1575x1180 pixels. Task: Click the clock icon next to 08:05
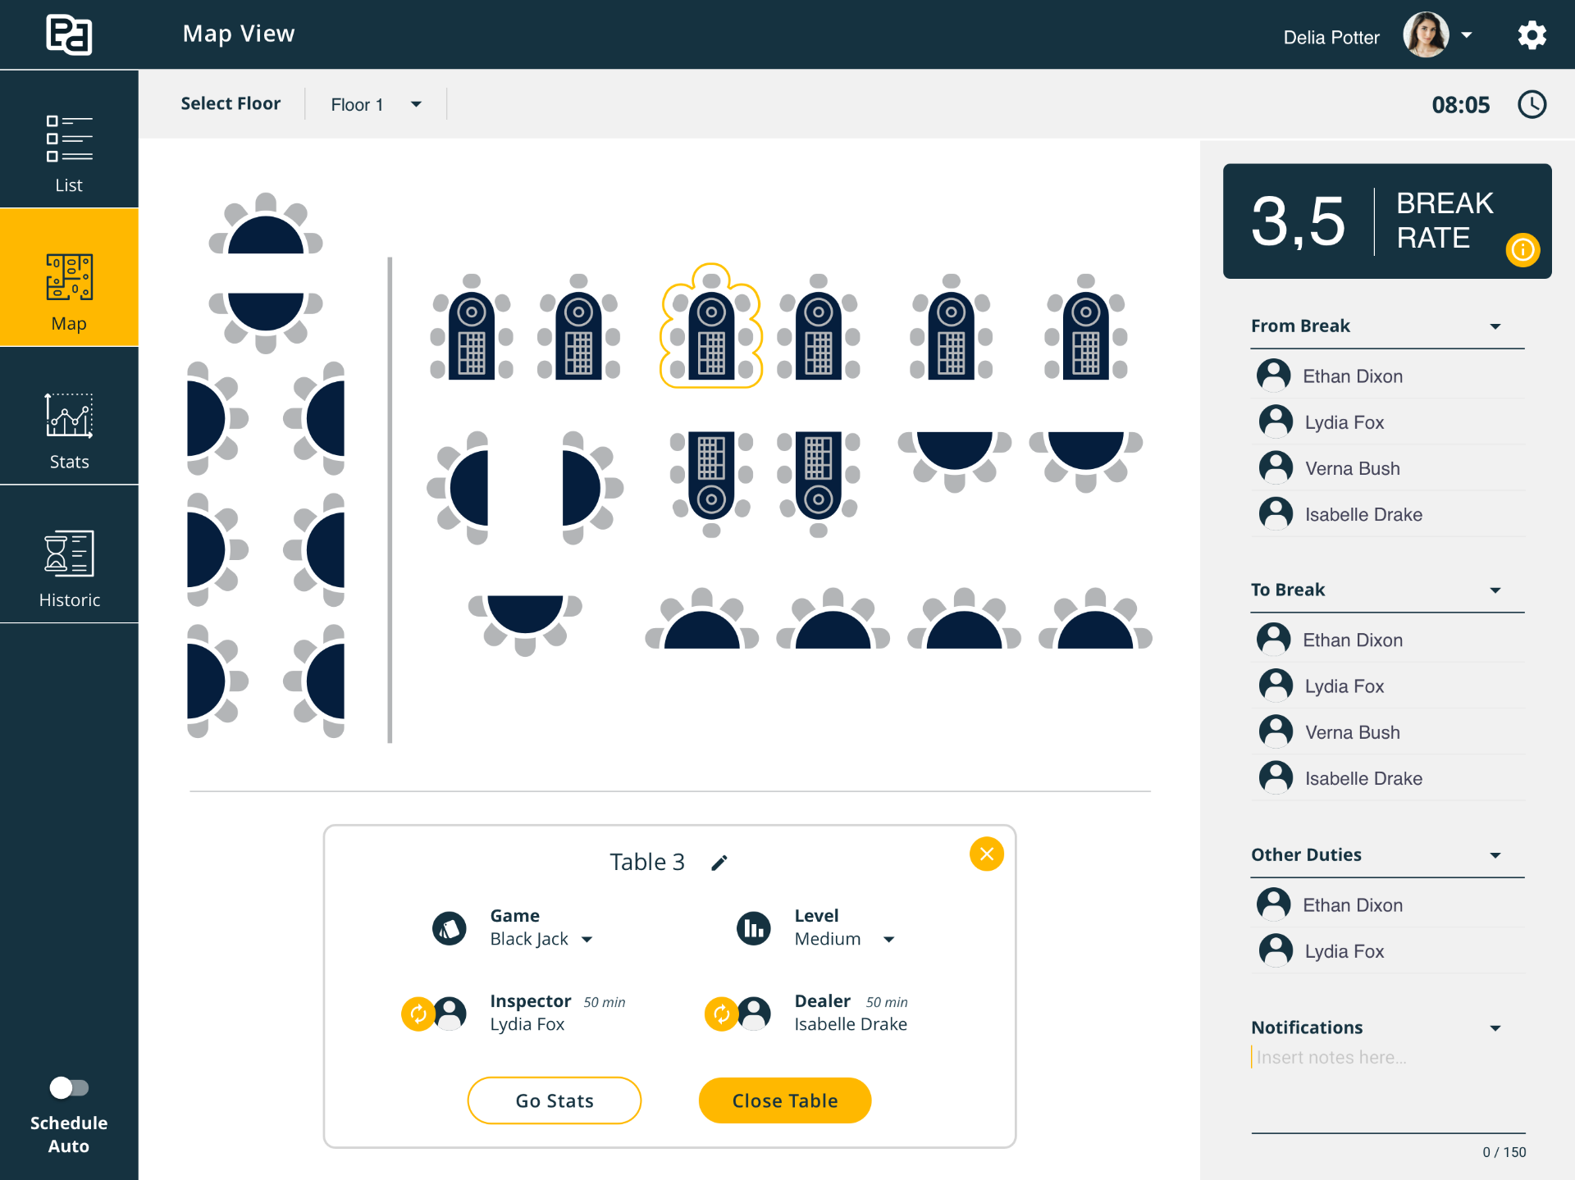pos(1532,105)
